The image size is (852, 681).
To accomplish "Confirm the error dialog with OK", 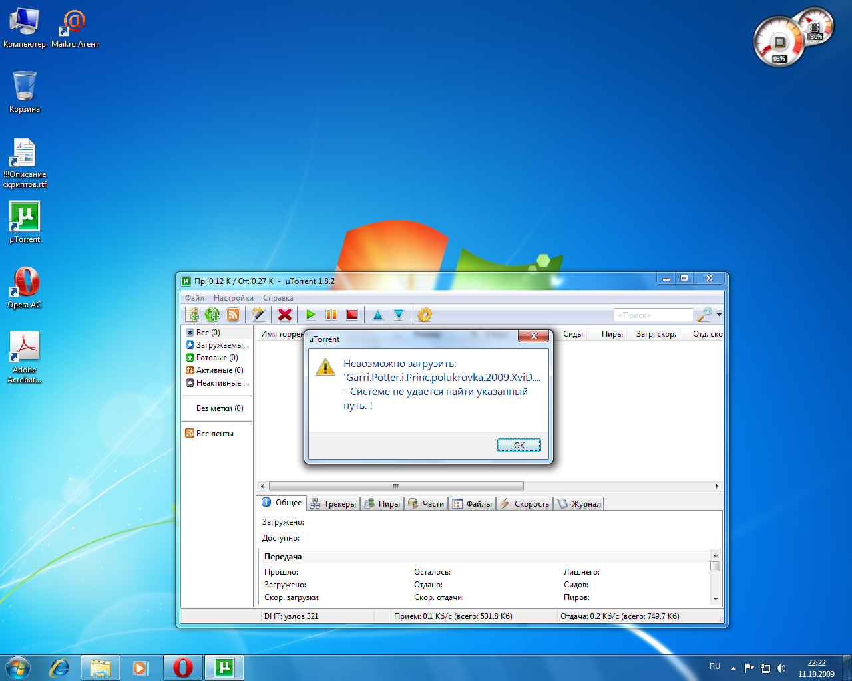I will [x=519, y=446].
